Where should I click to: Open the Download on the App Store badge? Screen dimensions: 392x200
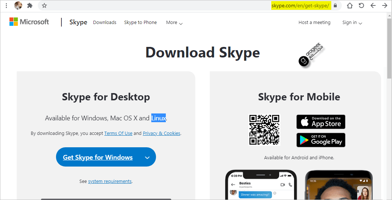pyautogui.click(x=321, y=122)
